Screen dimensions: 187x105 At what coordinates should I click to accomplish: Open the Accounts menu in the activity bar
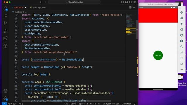5,91
